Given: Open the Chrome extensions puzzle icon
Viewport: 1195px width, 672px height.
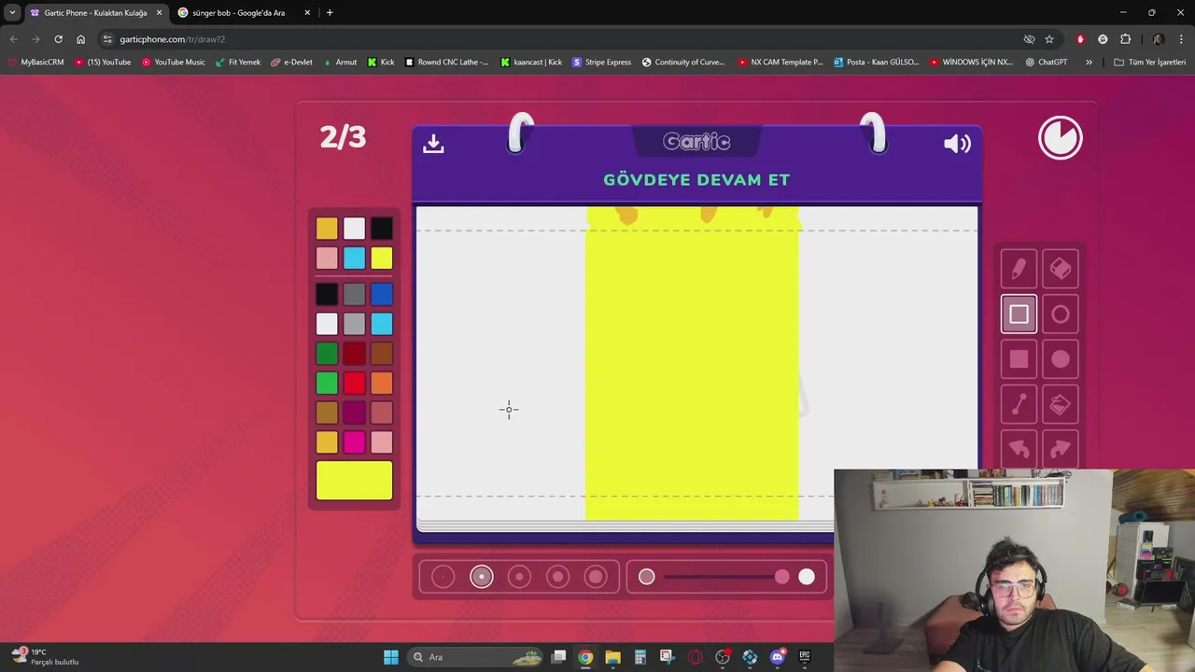Looking at the screenshot, I should [x=1125, y=39].
